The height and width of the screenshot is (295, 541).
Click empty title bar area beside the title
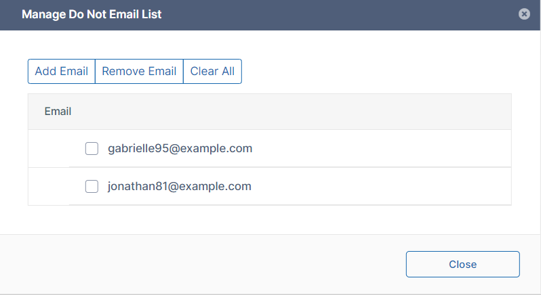click(339, 14)
